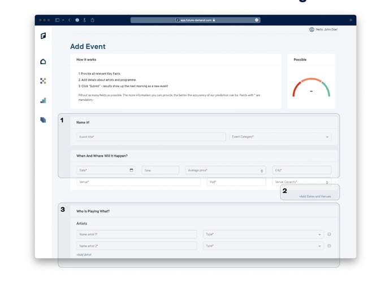This screenshot has height=287, width=389.
Task: Open the Event Category dropdown
Action: tap(280, 137)
